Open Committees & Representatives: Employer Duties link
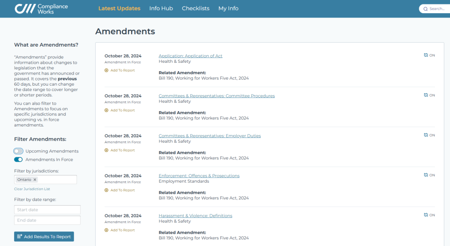This screenshot has height=246, width=450. click(210, 136)
